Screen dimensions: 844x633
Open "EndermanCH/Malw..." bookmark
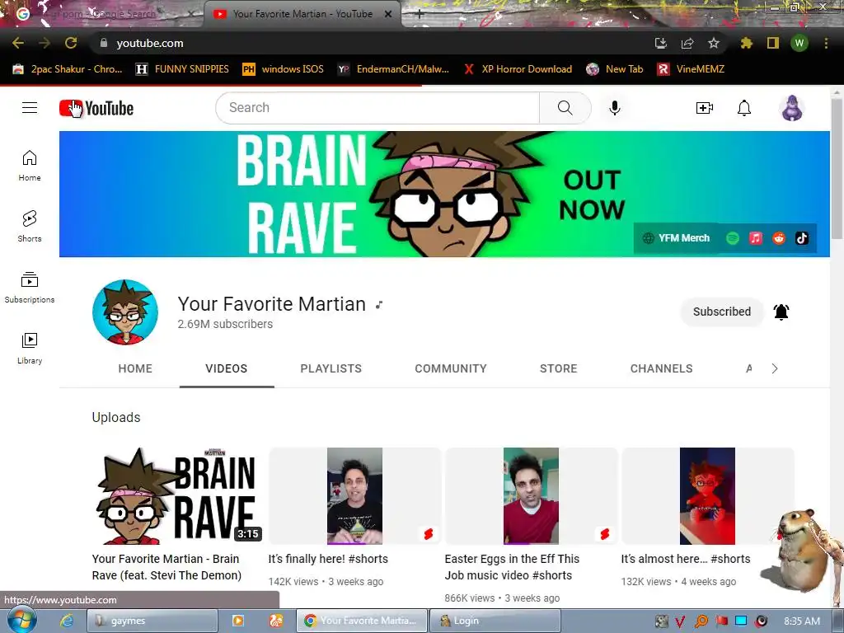pos(393,69)
